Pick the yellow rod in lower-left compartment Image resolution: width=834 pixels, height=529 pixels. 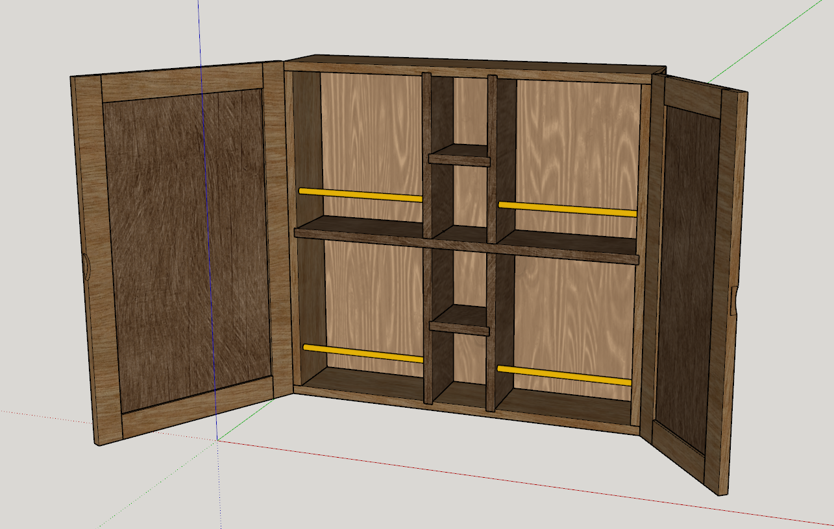pyautogui.click(x=363, y=353)
